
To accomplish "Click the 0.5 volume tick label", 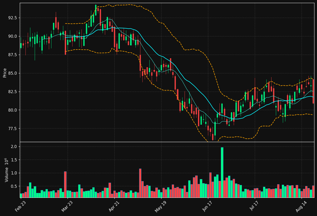I will [14, 186].
